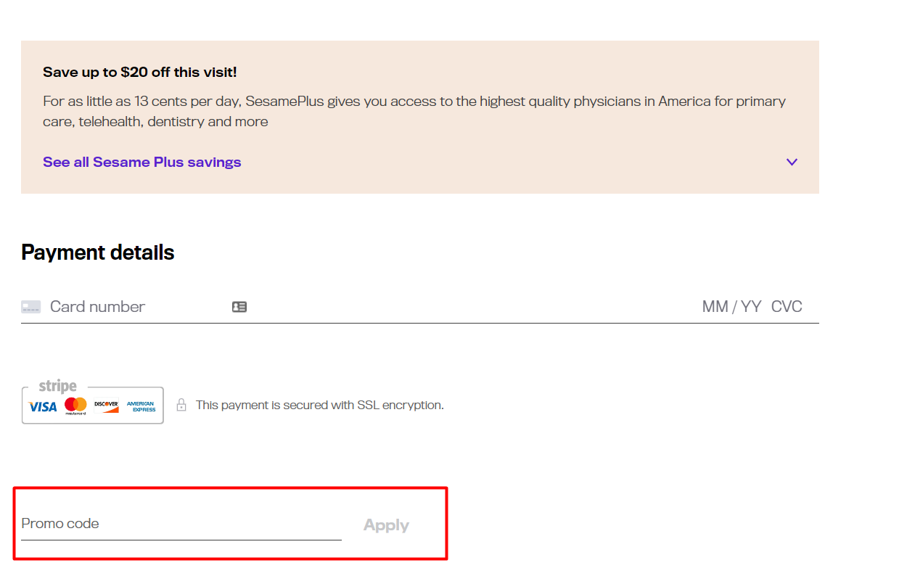Click the Stripe logo text
Viewport: 907px width, 584px height.
pos(57,386)
